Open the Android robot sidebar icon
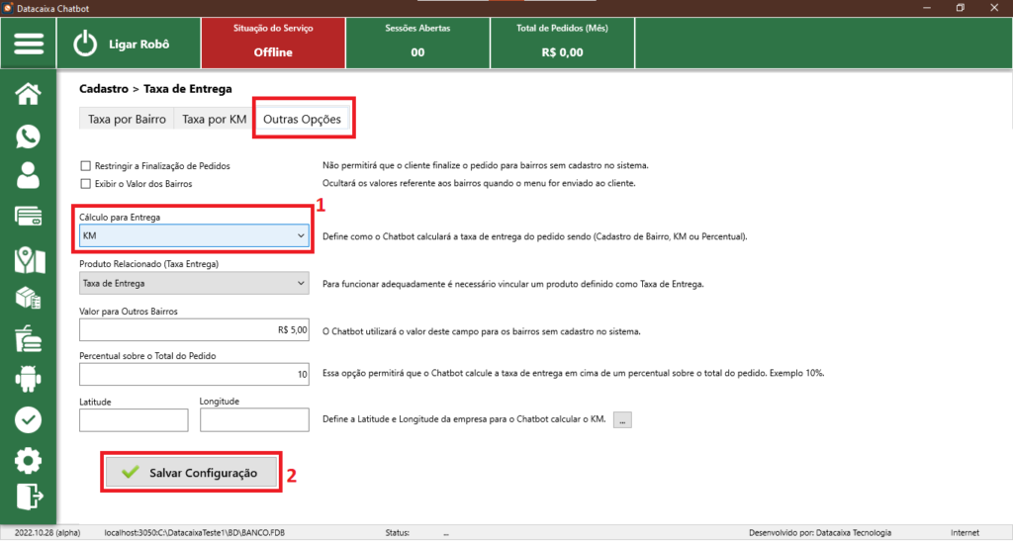 pos(29,379)
